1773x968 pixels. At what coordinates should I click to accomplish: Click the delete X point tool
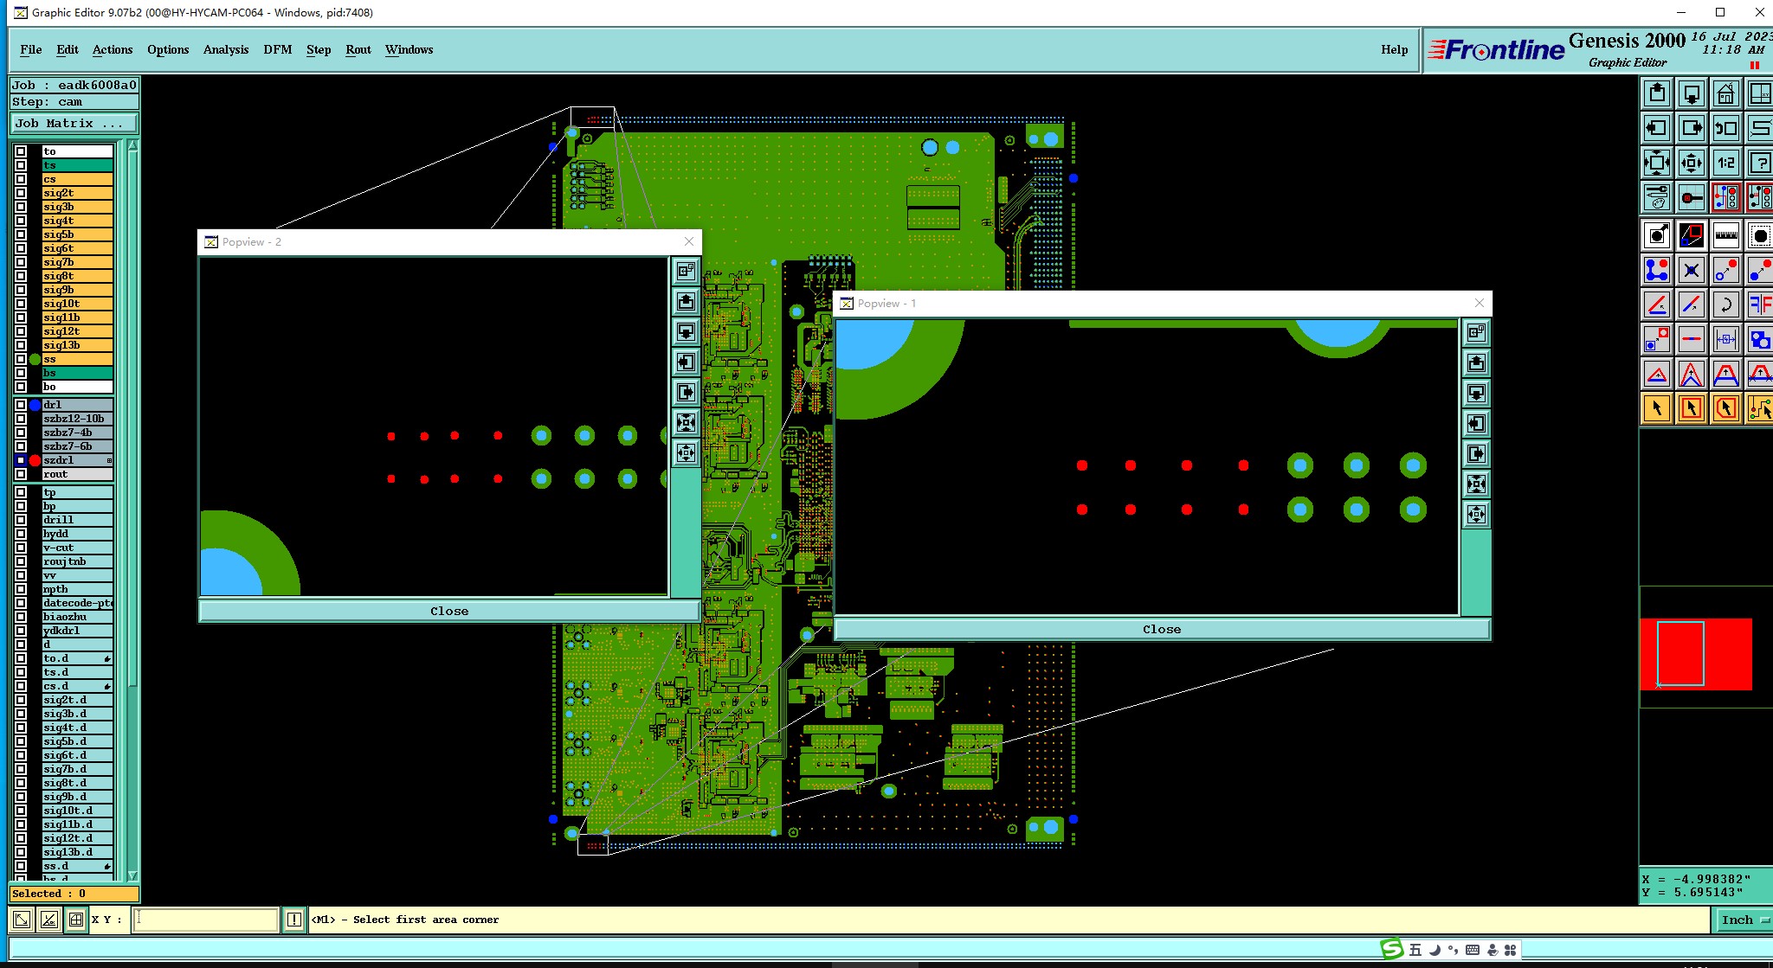tap(1691, 270)
